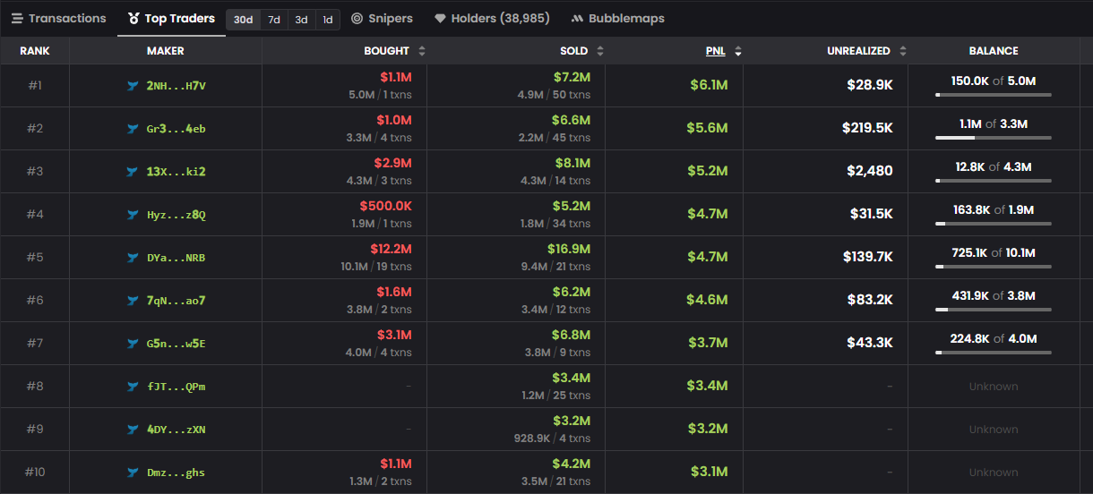The width and height of the screenshot is (1093, 494).
Task: Select the 3d time range
Action: click(301, 19)
